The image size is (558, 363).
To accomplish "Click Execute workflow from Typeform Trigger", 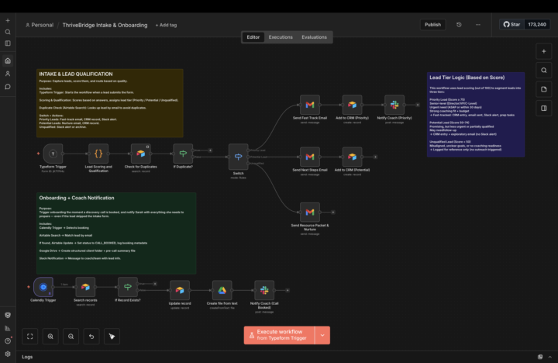I will click(279, 335).
